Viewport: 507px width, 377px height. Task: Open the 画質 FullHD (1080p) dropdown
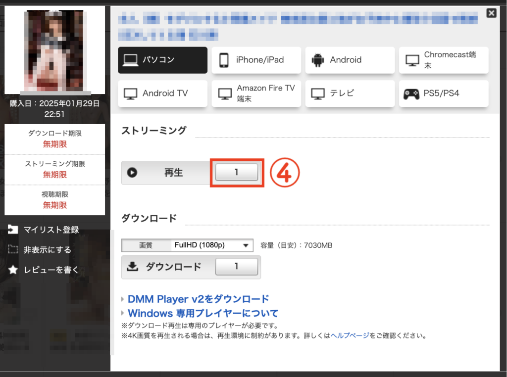(211, 245)
